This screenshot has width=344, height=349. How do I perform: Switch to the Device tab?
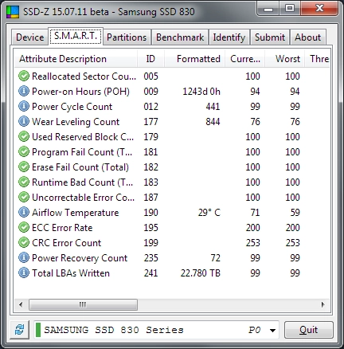pyautogui.click(x=30, y=37)
